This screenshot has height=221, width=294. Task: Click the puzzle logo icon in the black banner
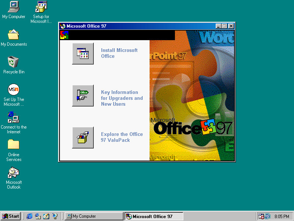(64, 35)
